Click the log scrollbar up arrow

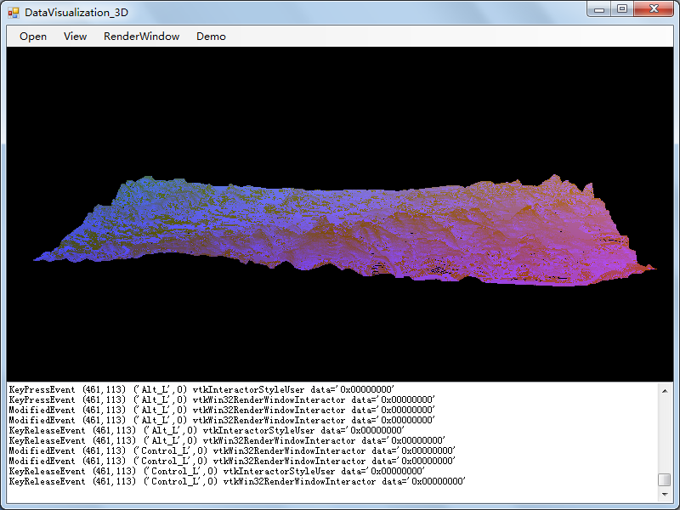coord(665,391)
